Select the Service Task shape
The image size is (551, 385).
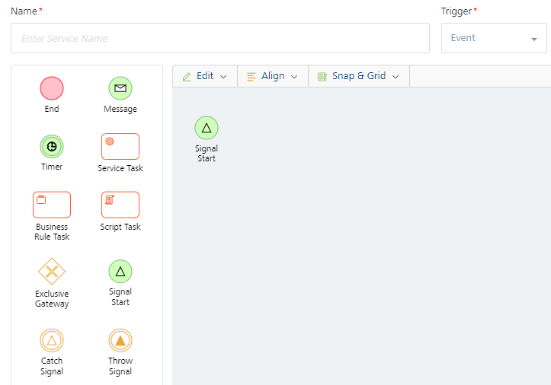click(x=120, y=146)
